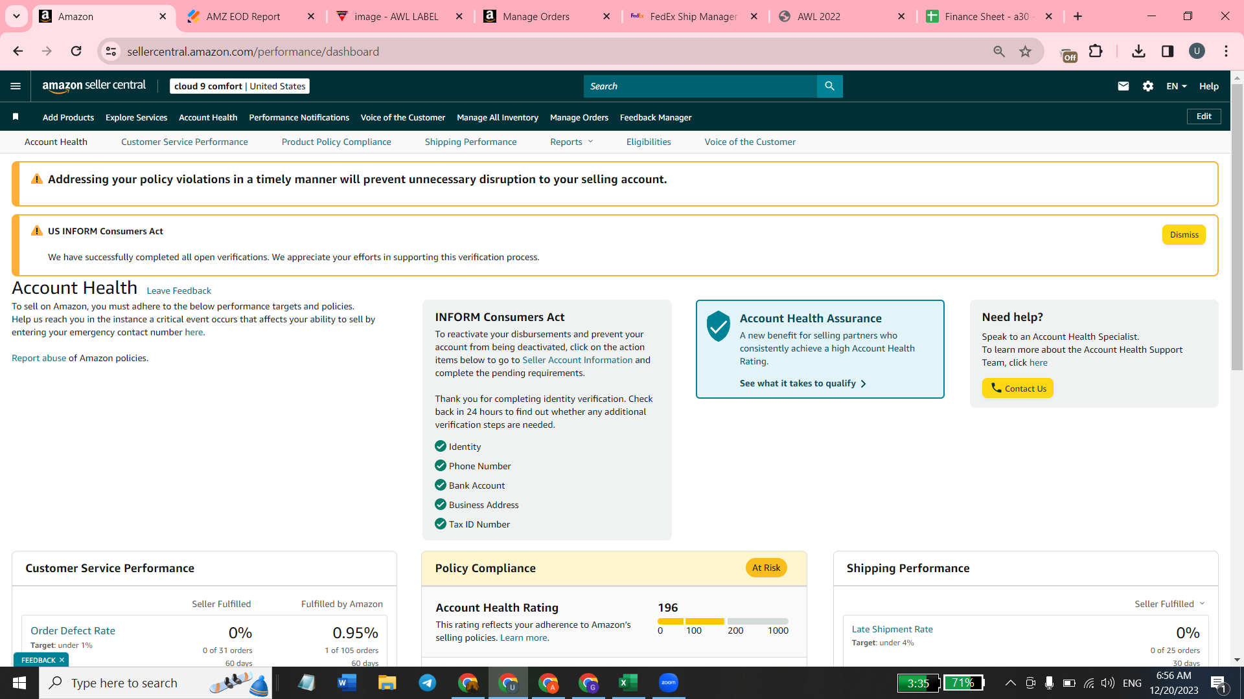Expand the EN language dropdown

[x=1177, y=86]
